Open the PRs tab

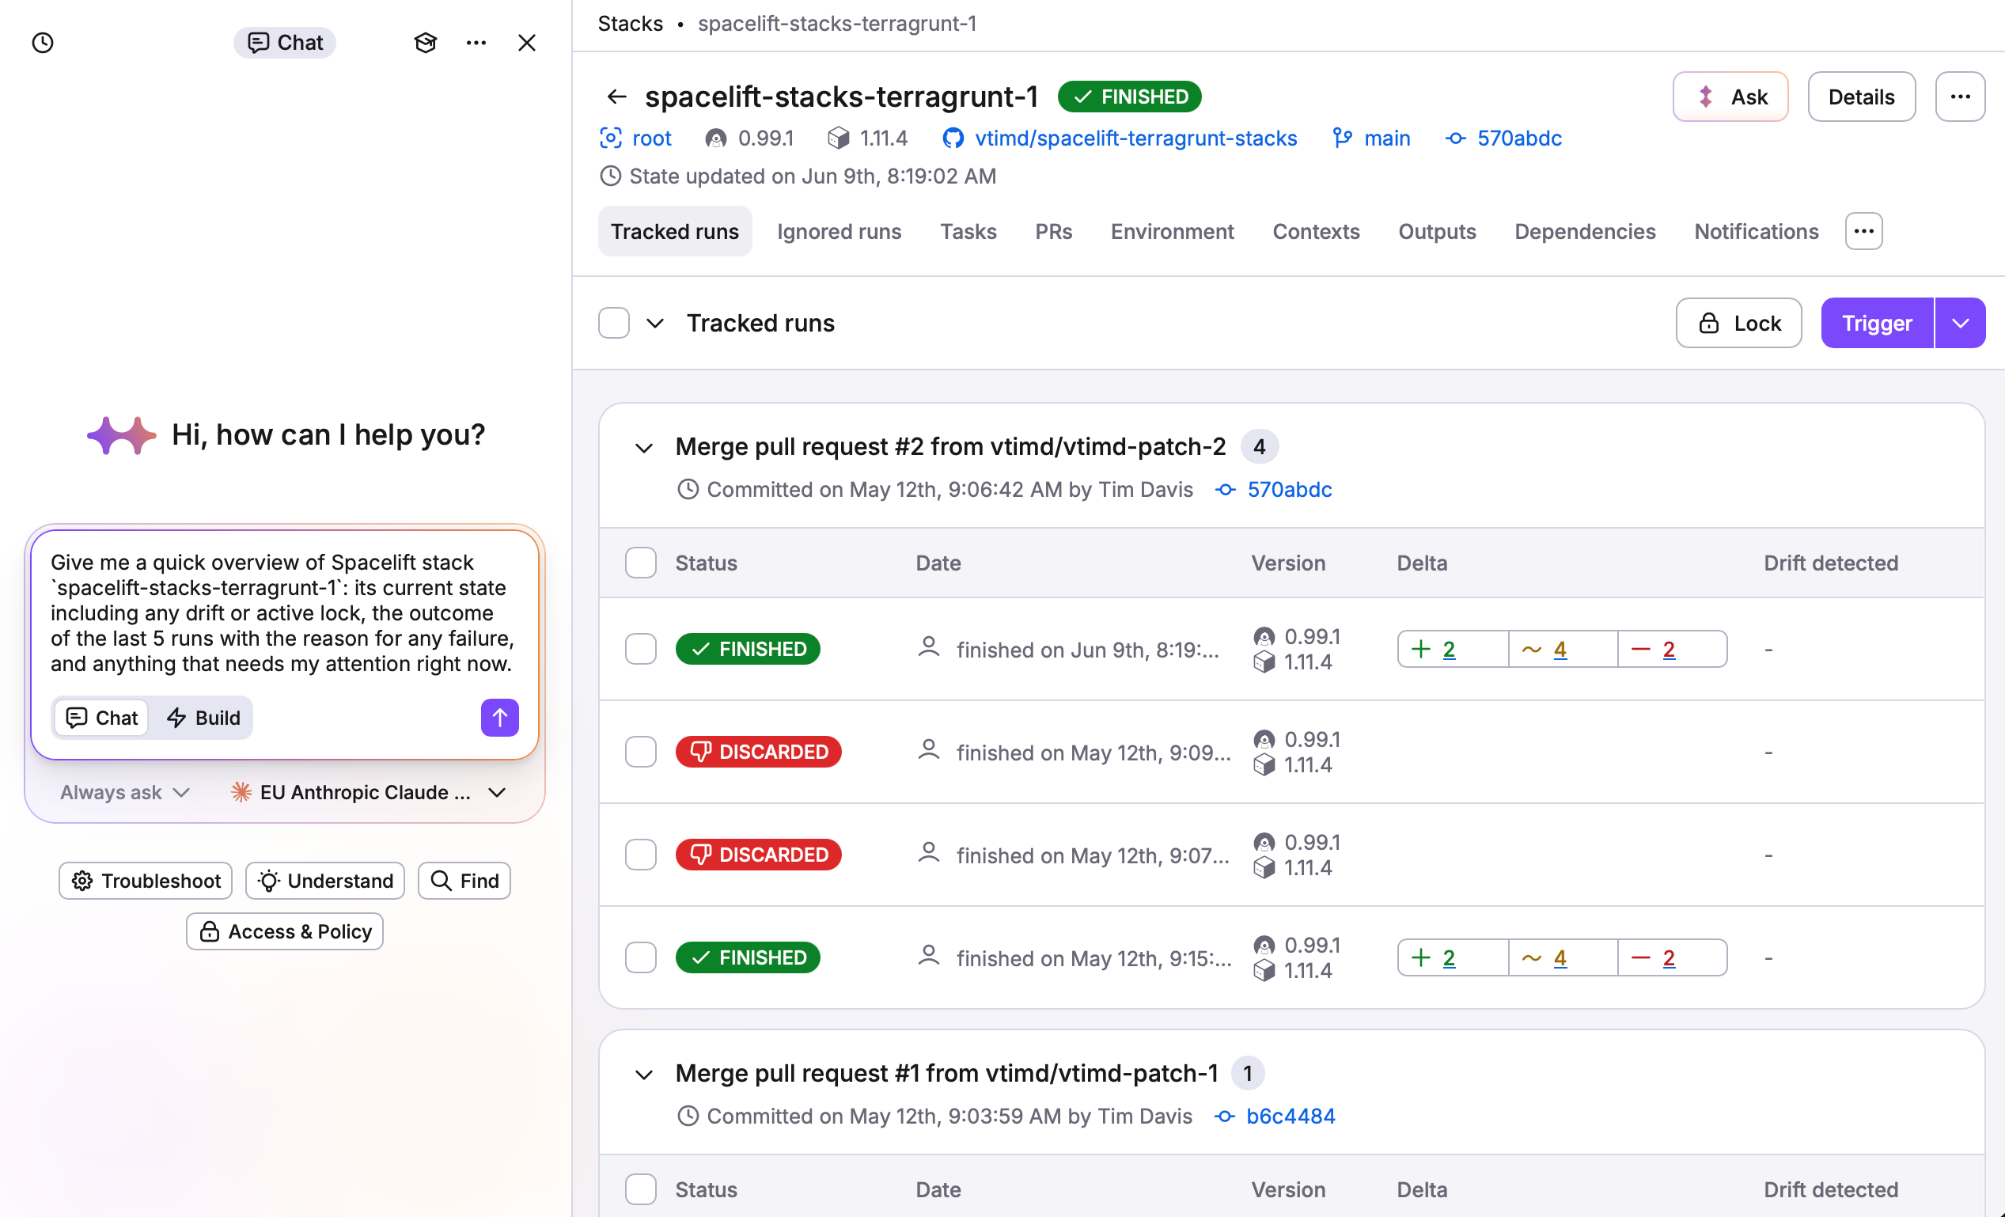tap(1054, 232)
